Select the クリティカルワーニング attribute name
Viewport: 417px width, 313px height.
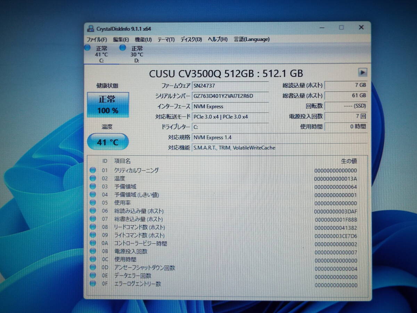click(136, 170)
